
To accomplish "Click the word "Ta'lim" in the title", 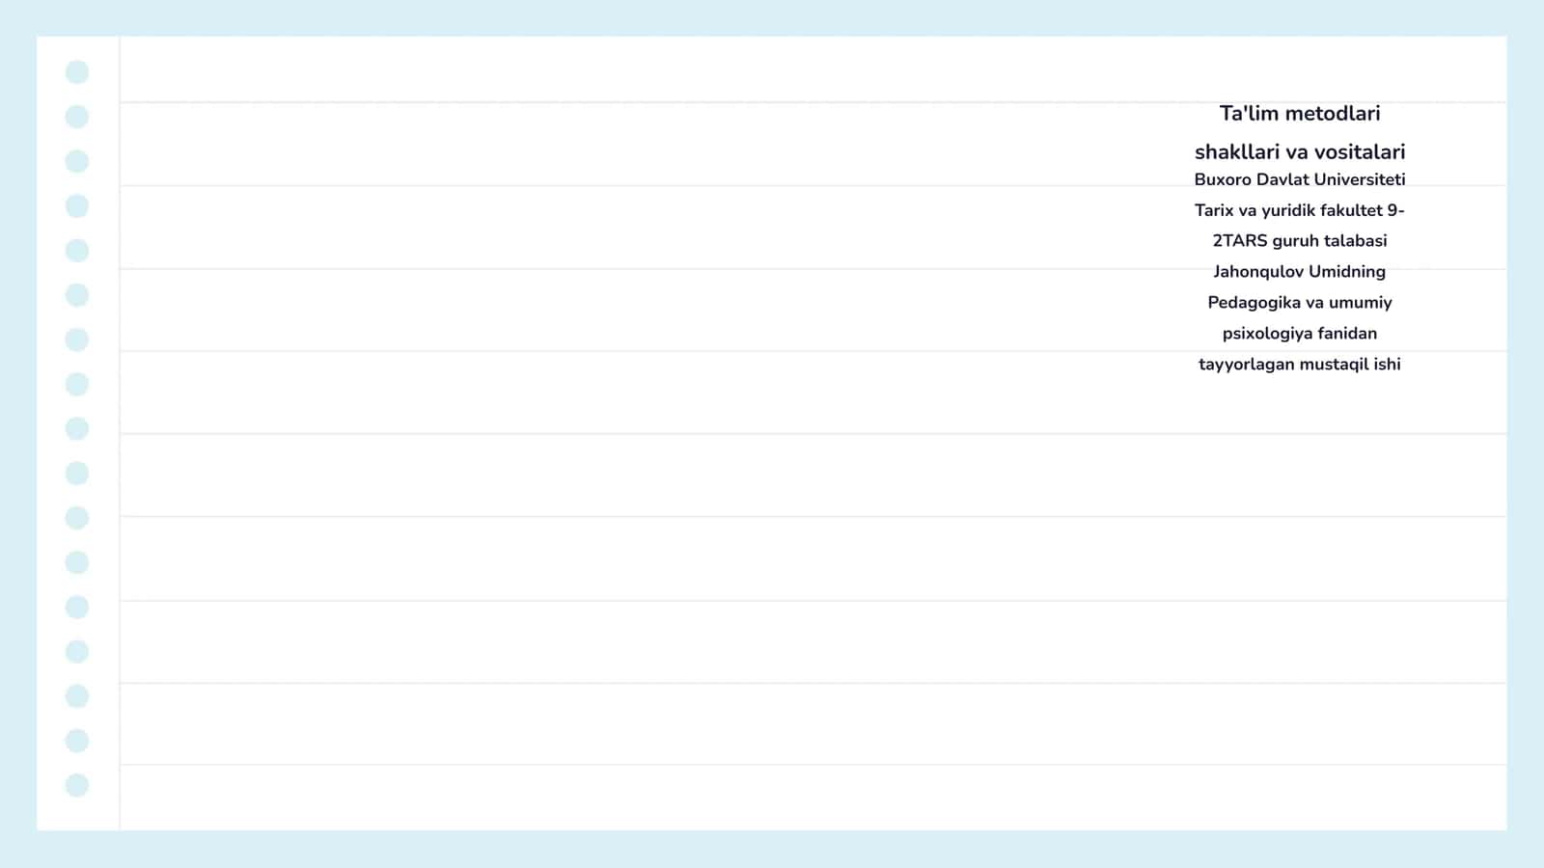I will (1249, 114).
